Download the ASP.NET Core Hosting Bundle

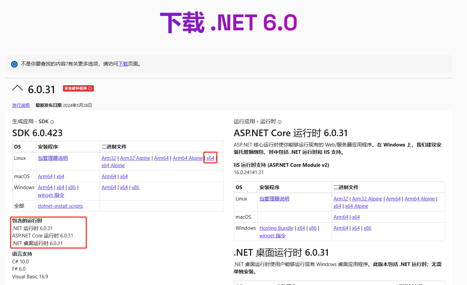tap(276, 228)
